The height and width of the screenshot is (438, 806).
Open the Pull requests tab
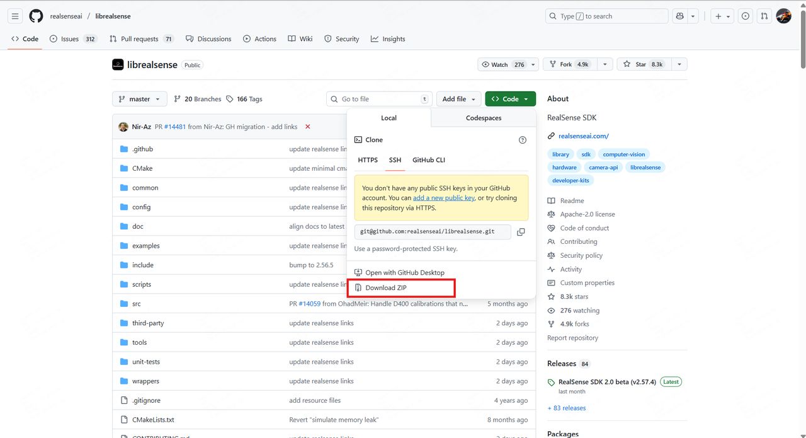click(142, 39)
